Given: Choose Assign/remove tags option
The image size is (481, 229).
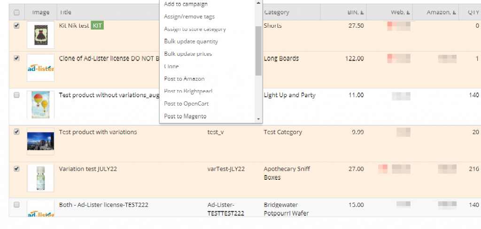Looking at the screenshot, I should point(189,16).
